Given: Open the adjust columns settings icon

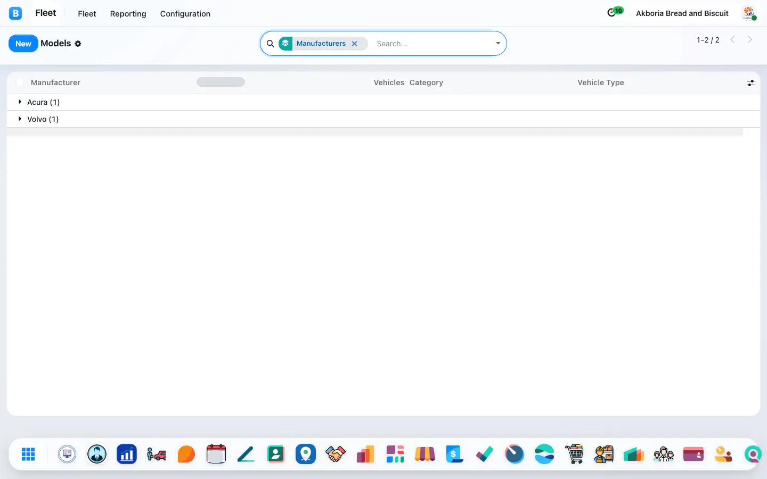Looking at the screenshot, I should pyautogui.click(x=750, y=82).
